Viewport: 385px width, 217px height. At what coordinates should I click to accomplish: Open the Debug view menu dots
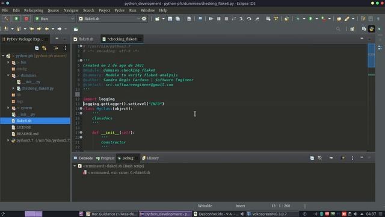point(352,158)
